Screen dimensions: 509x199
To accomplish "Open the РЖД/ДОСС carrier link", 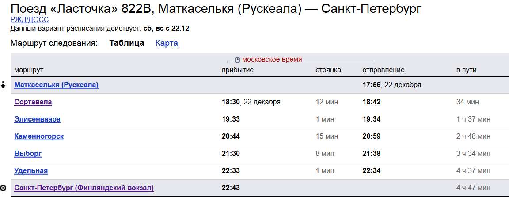I will [x=30, y=20].
